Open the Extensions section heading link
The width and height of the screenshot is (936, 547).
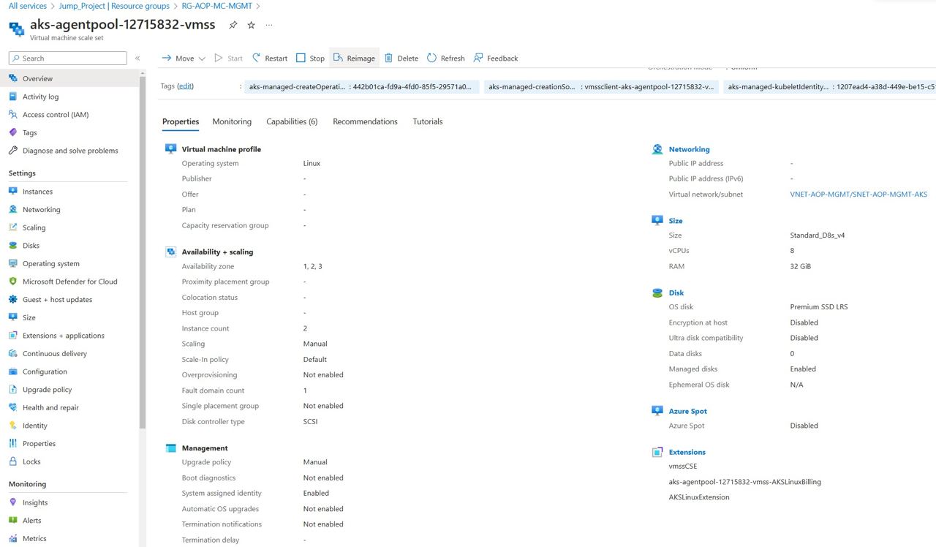687,452
